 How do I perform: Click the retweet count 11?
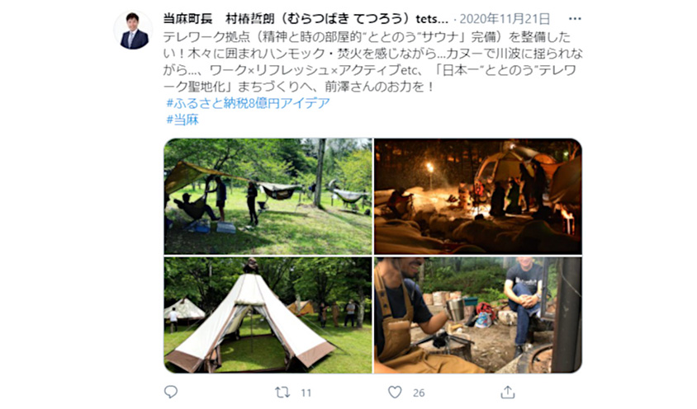coord(306,393)
